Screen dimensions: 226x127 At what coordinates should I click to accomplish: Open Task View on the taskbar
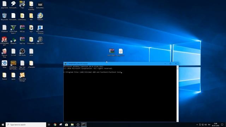pyautogui.click(x=49, y=125)
